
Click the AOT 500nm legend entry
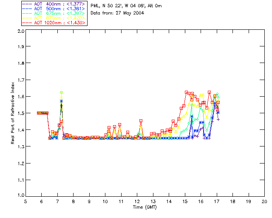click(x=54, y=9)
